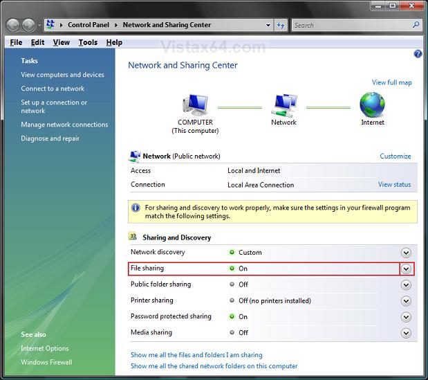Close the Network and Sharing Center window
The height and width of the screenshot is (380, 428).
[x=411, y=6]
